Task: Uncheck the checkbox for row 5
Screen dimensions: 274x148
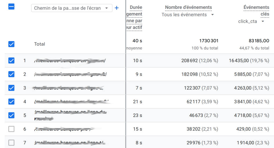Action: pyautogui.click(x=11, y=115)
